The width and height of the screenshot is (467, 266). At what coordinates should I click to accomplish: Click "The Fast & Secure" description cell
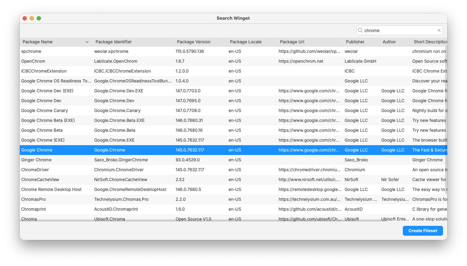[x=429, y=150]
